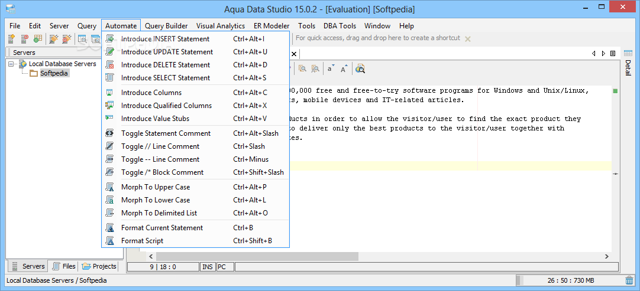Click the SELECT statement scroll icon
Image resolution: width=640 pixels, height=291 pixels.
coord(109,77)
